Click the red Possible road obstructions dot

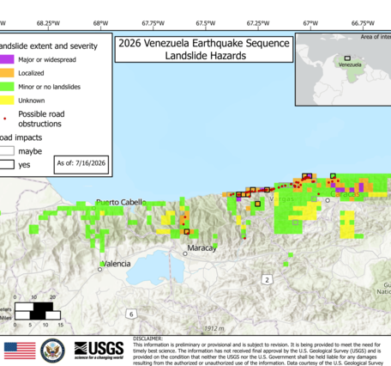coord(4,119)
